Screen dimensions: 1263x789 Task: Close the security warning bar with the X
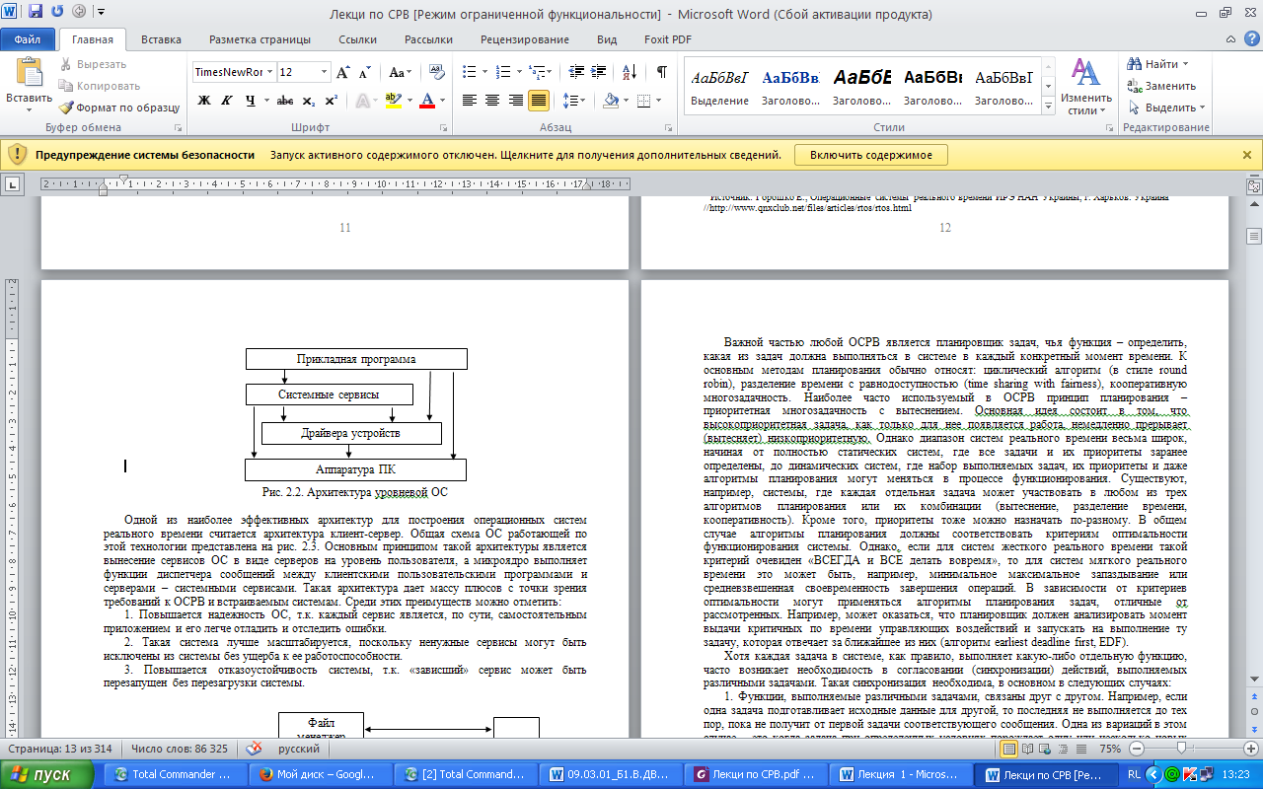(x=1247, y=155)
